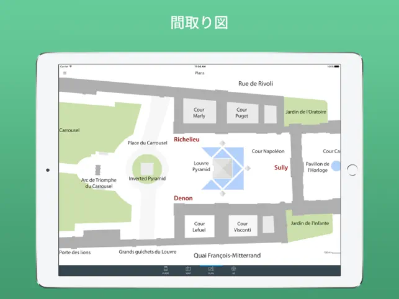The image size is (399, 299).
Task: Click the Plans title in header
Action: coord(200,73)
